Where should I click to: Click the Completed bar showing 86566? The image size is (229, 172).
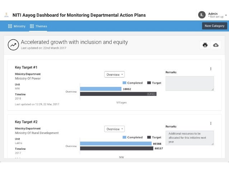pyautogui.click(x=116, y=144)
